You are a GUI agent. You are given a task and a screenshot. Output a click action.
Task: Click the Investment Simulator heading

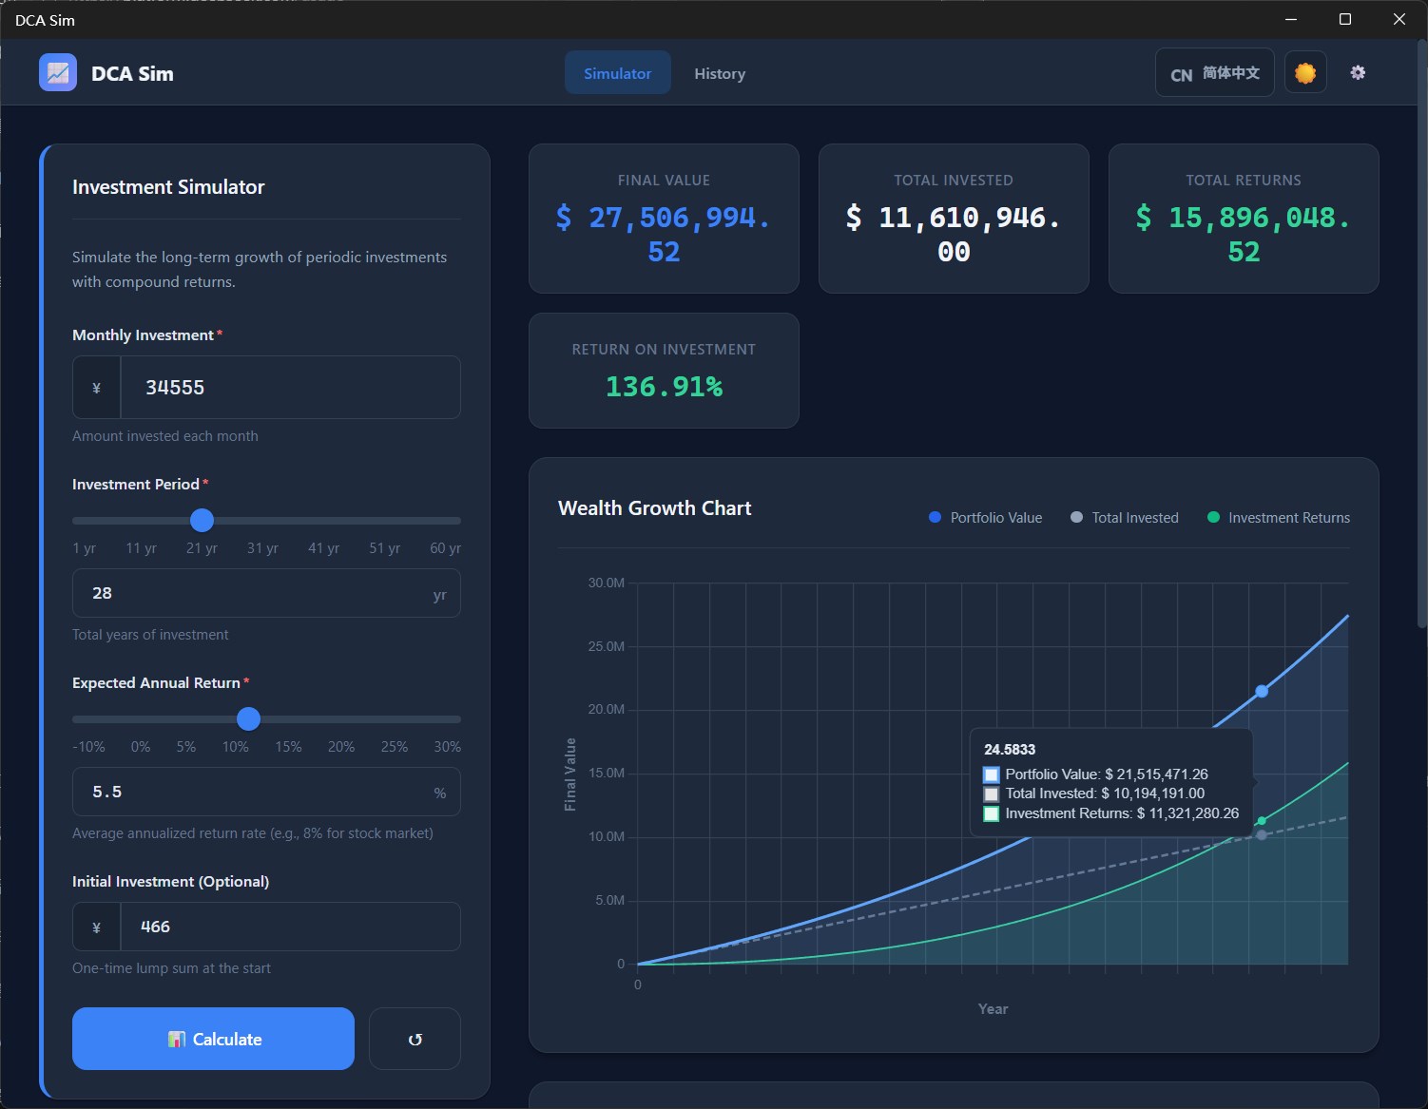click(x=168, y=187)
